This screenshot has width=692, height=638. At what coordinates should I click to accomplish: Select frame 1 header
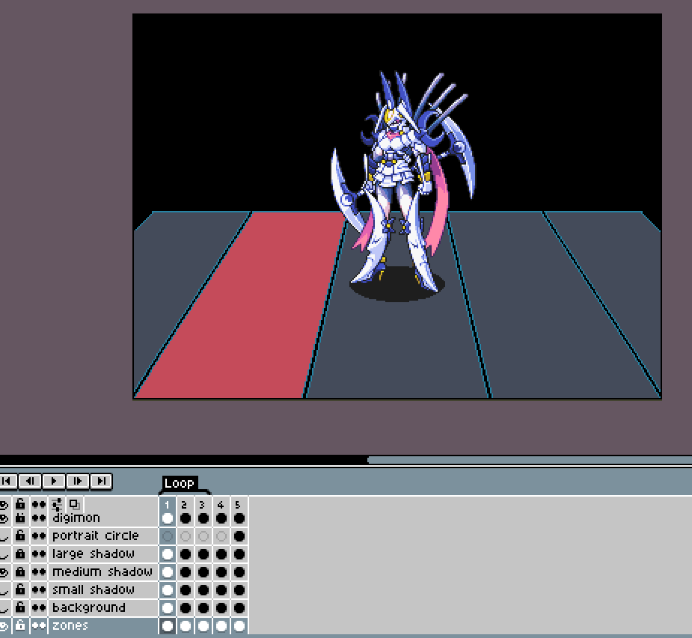tap(168, 505)
